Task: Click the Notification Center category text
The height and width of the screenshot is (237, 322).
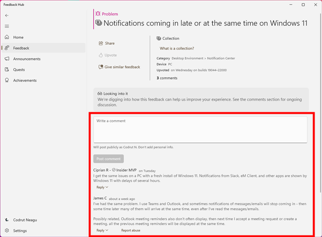Action: pos(221,58)
